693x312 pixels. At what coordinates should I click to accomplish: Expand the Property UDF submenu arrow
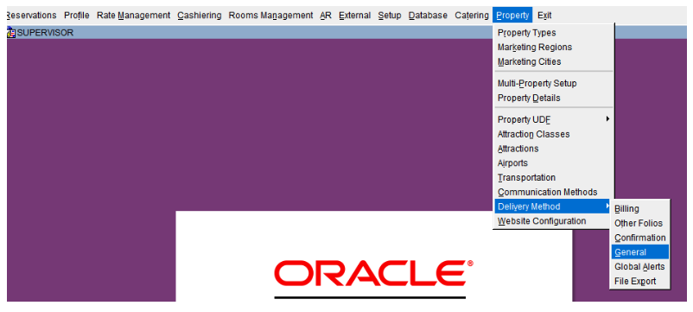point(607,119)
